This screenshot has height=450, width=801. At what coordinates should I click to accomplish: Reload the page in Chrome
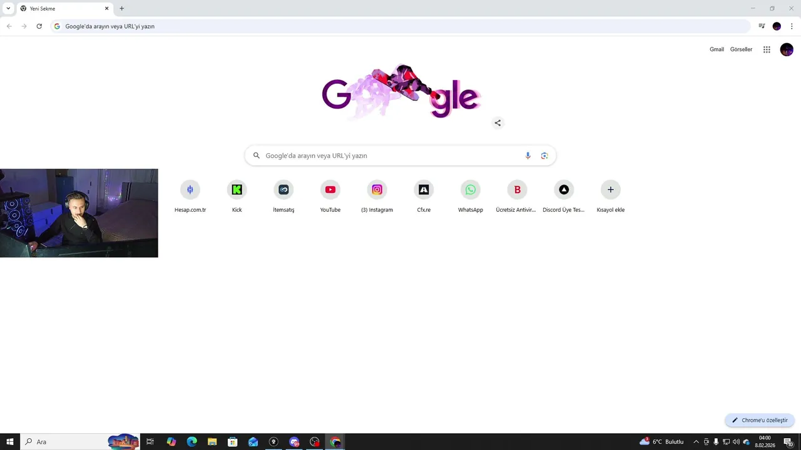point(39,26)
